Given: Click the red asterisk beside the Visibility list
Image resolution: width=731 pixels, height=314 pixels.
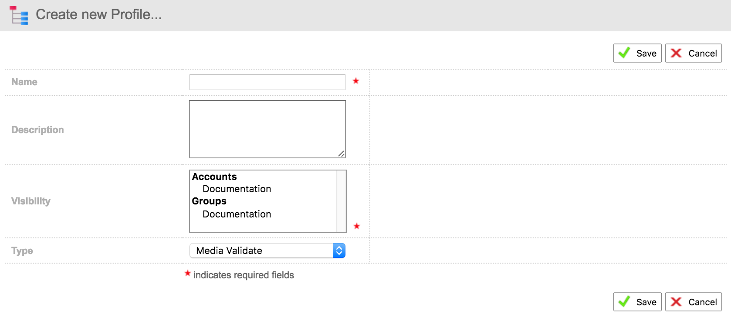Looking at the screenshot, I should coord(356,226).
